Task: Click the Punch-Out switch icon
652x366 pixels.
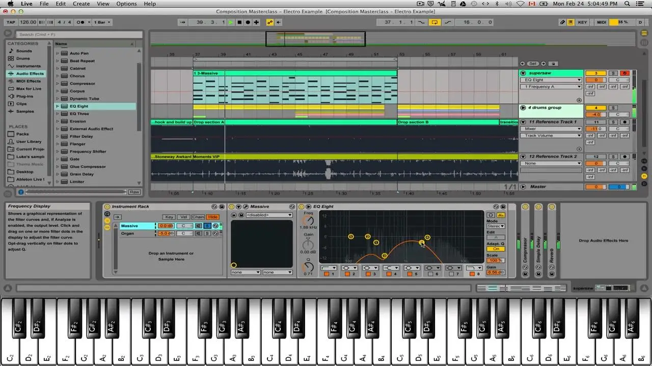Action: click(448, 22)
